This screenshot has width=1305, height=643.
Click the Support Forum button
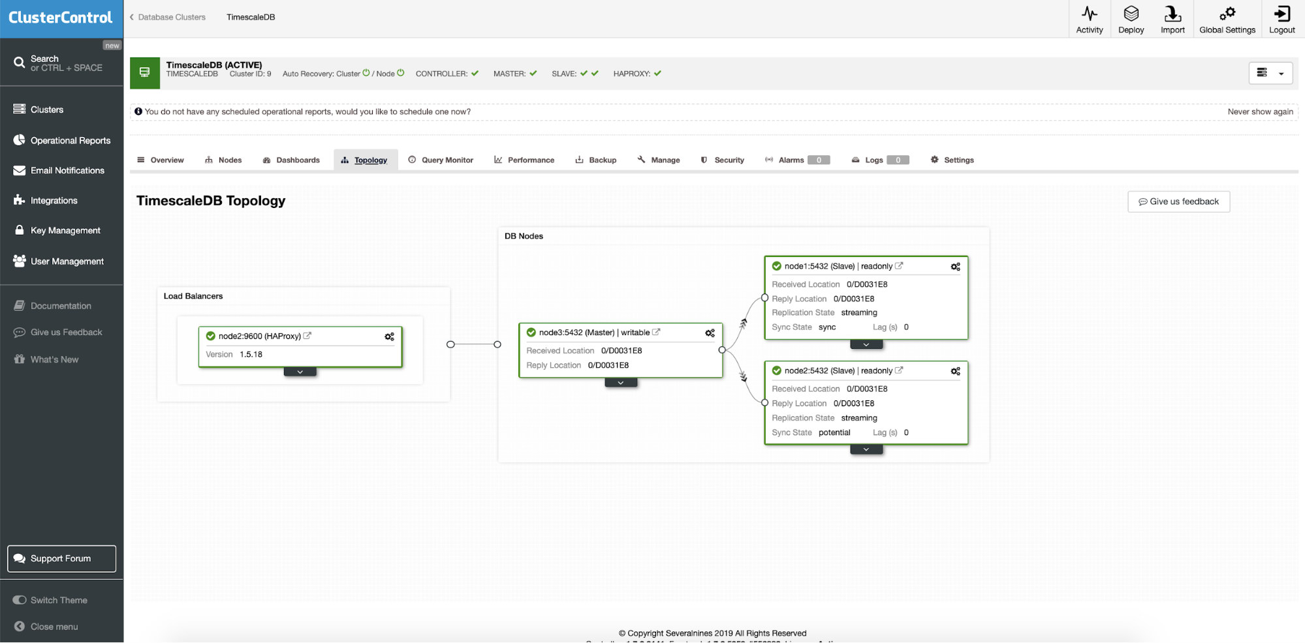(x=61, y=558)
